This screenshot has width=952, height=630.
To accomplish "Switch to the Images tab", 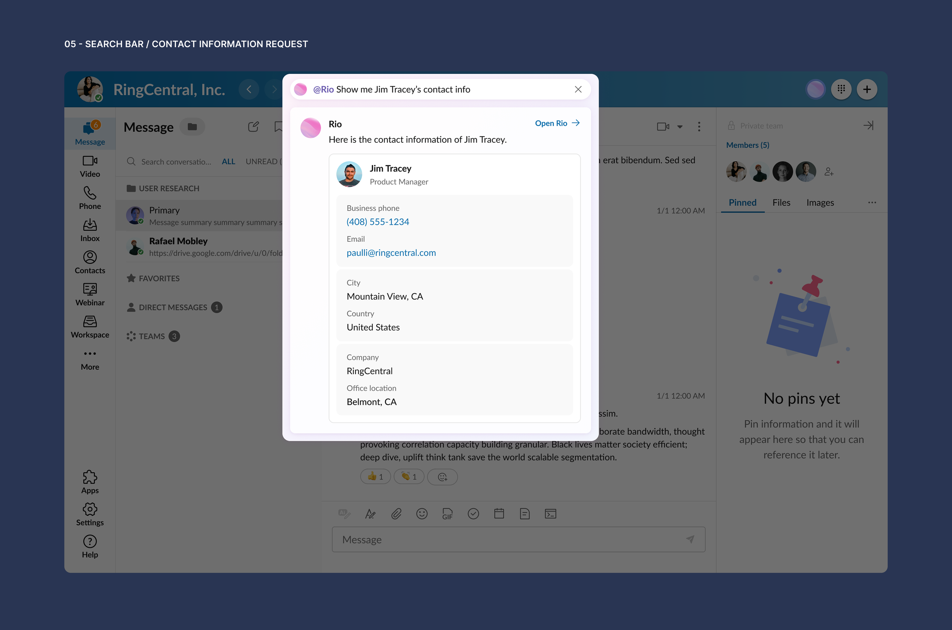I will coord(820,203).
